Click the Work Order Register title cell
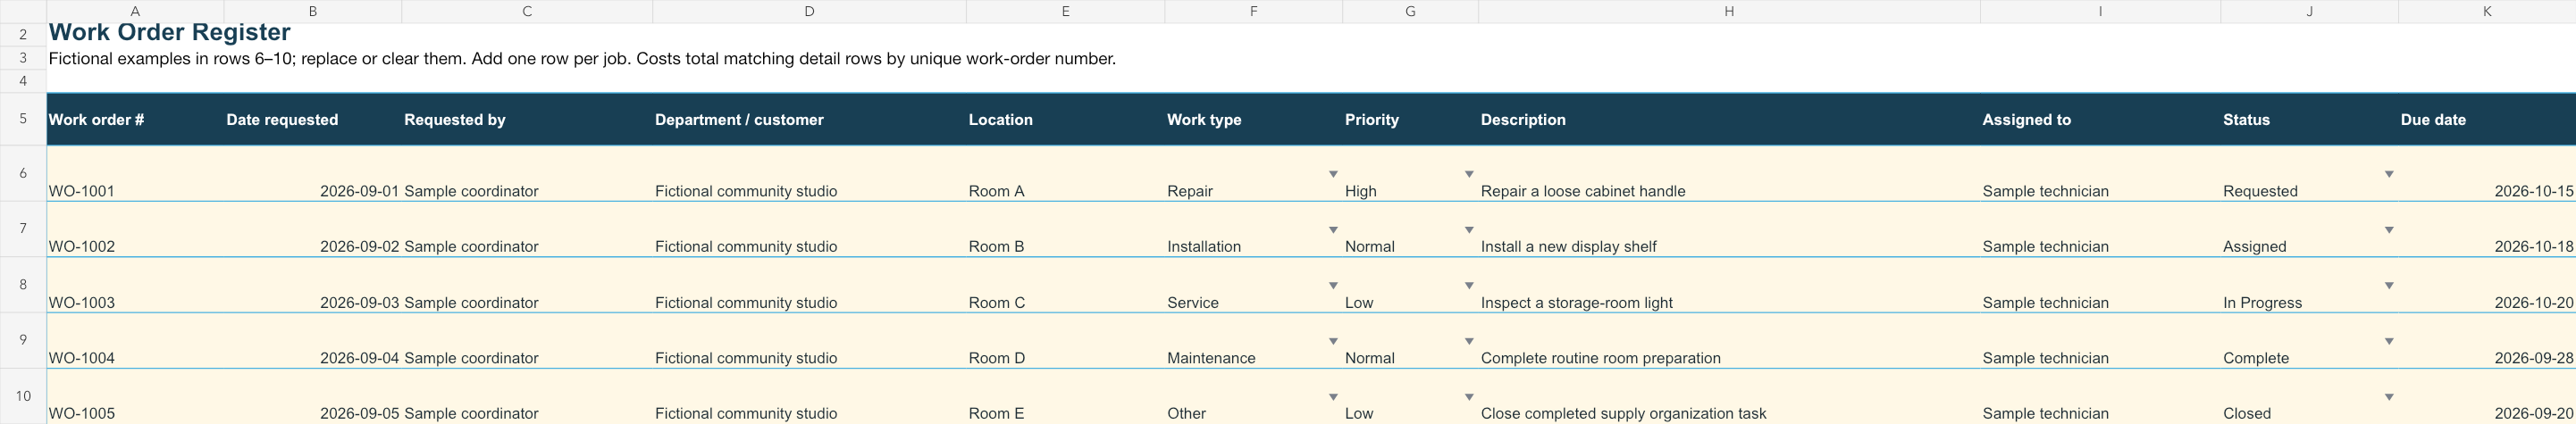 click(x=170, y=33)
